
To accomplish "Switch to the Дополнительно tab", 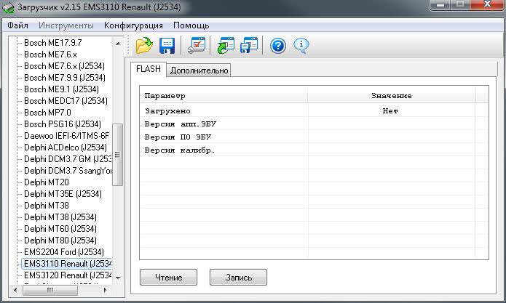I will [199, 70].
